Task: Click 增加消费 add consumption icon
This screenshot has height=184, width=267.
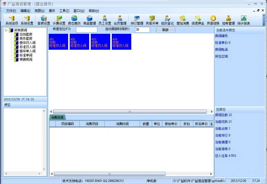Action: tap(183, 21)
